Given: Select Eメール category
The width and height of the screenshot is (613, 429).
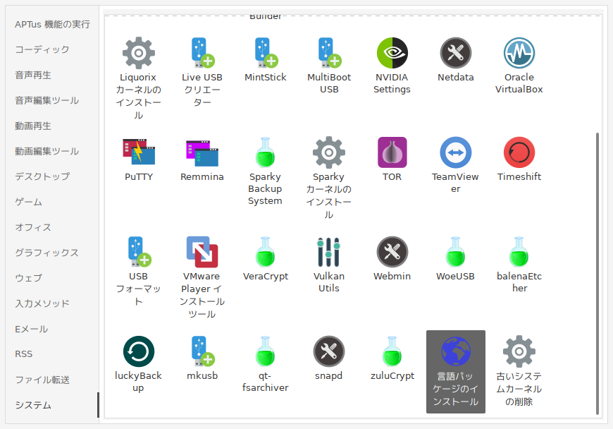Looking at the screenshot, I should pyautogui.click(x=31, y=329).
